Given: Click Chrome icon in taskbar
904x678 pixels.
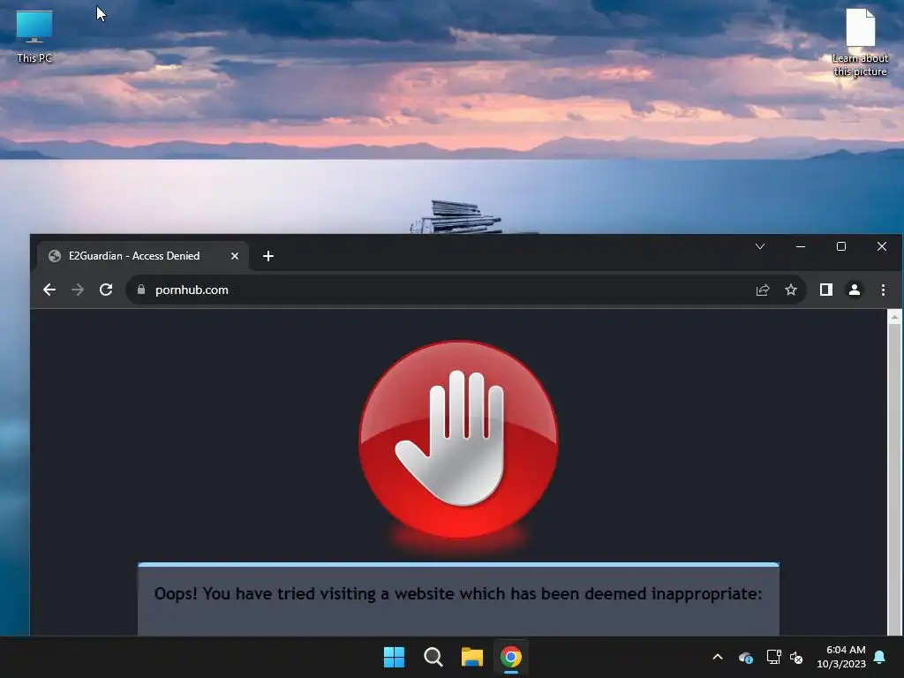Looking at the screenshot, I should pos(511,657).
